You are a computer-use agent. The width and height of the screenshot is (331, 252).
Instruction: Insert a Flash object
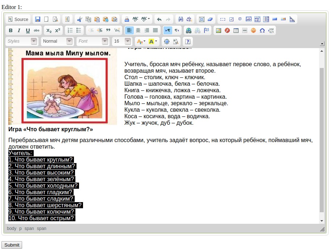click(227, 30)
